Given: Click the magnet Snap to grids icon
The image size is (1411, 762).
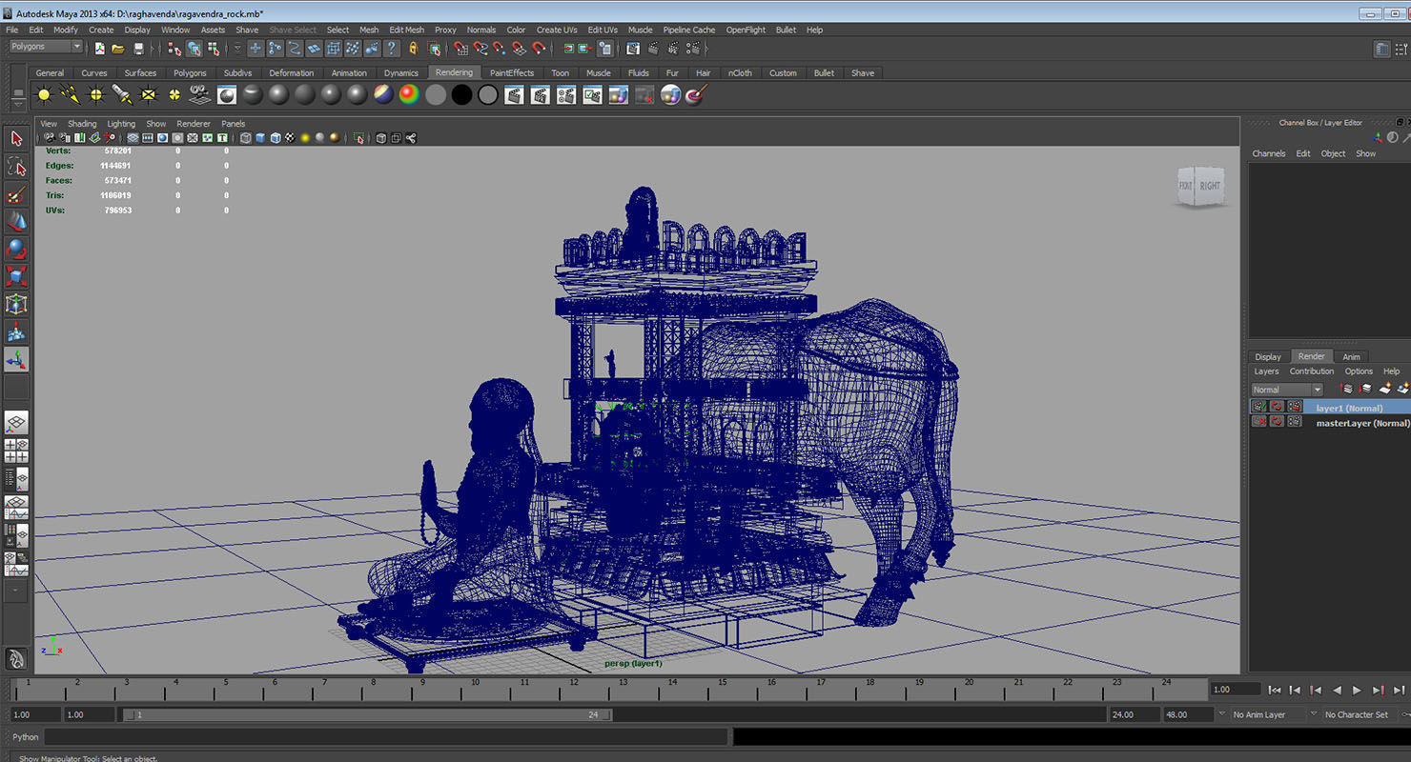Looking at the screenshot, I should [x=461, y=49].
